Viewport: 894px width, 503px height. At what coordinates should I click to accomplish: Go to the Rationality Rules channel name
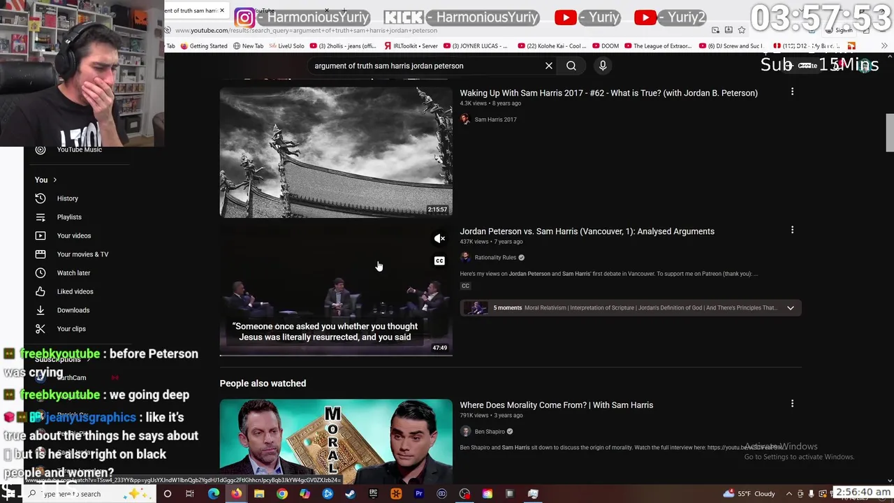tap(495, 257)
